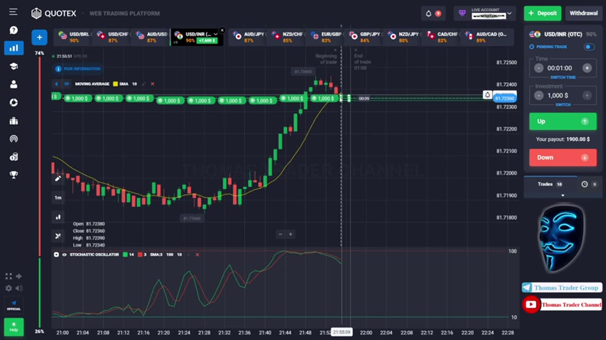Click the notifications bell icon
This screenshot has height=340, width=606.
coord(428,13)
